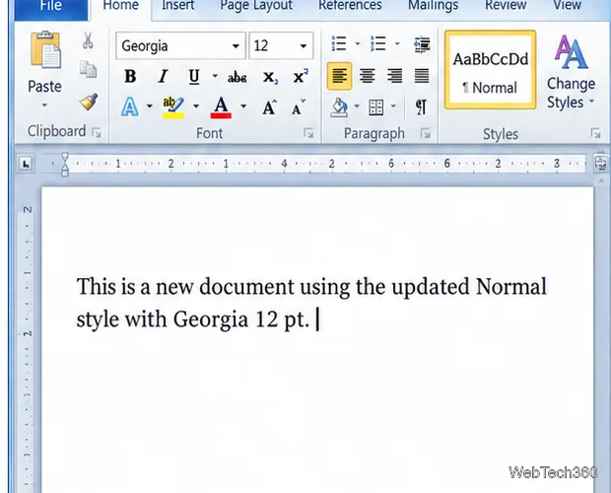Switch to the References tab
This screenshot has width=611, height=493.
point(350,7)
